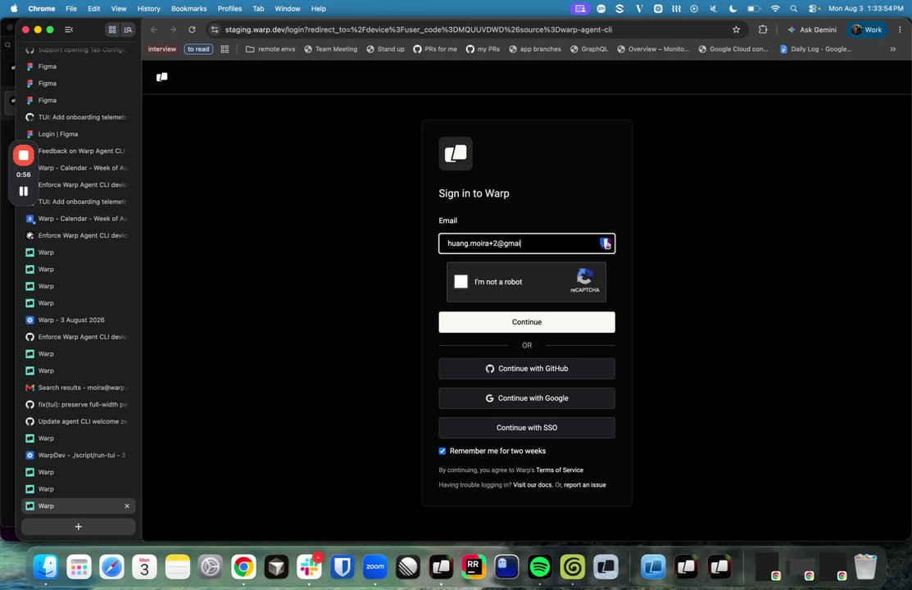Go forward with the browser forward arrow

click(173, 29)
